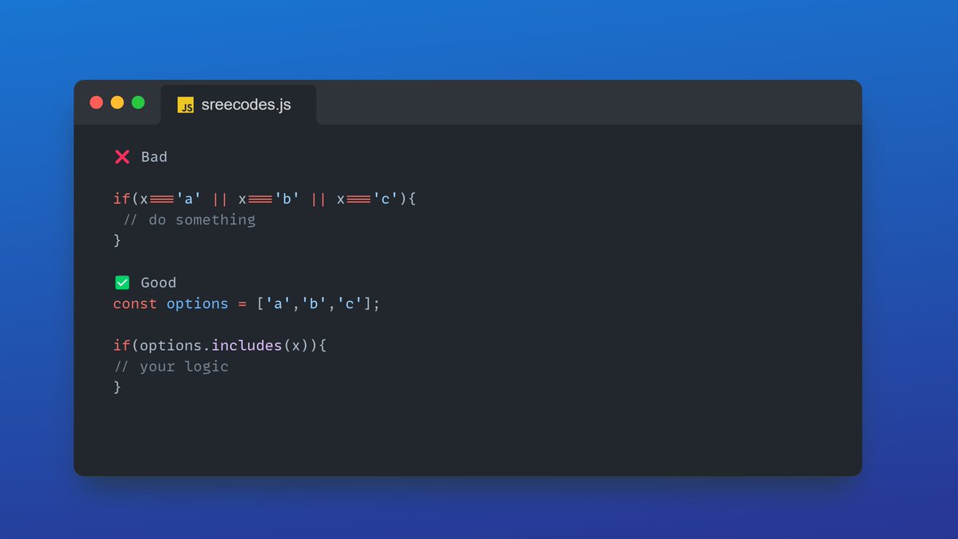
Task: Click the "options" variable in const declaration
Action: pos(197,304)
